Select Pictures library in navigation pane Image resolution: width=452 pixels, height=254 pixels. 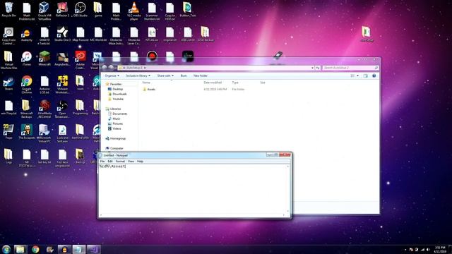118,123
